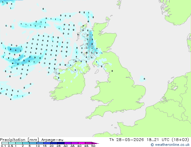Click the 0.1–0.5 mm legend color swatch
This screenshot has height=147, width=191.
(x=5, y=143)
